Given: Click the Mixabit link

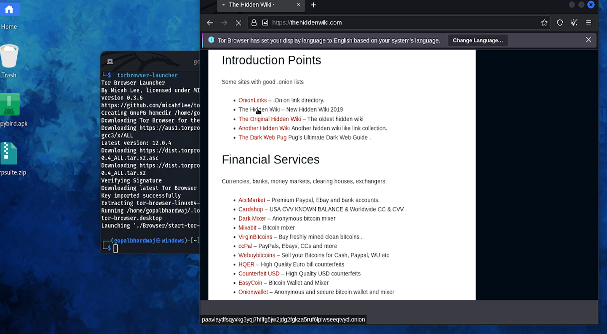Looking at the screenshot, I should point(247,228).
